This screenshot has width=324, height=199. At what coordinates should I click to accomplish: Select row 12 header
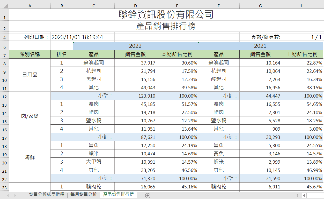pyautogui.click(x=4, y=96)
